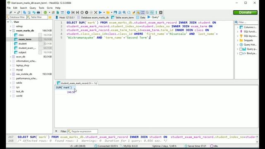The image size is (265, 149).
Task: Toggle the wrap long lines icon
Action: click(147, 12)
